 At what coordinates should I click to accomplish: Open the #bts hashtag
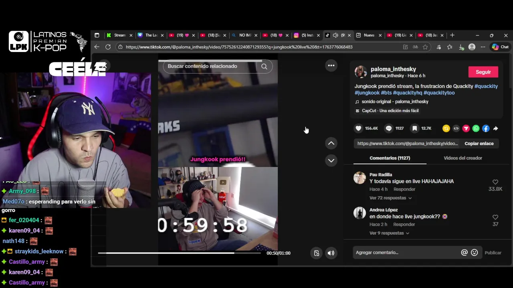pyautogui.click(x=386, y=92)
